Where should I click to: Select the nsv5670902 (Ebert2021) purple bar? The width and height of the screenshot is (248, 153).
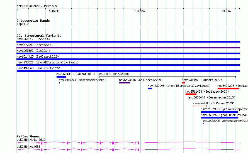tap(128, 48)
